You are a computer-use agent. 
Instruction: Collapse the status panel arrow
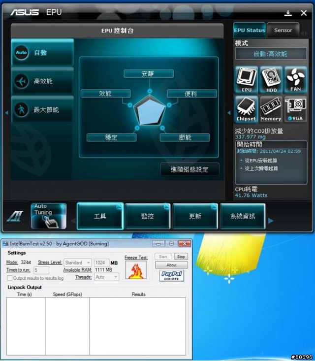click(229, 113)
